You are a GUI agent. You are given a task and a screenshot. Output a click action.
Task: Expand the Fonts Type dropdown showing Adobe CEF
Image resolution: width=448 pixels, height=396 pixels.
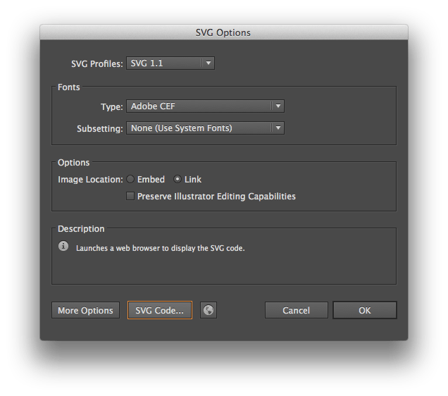click(205, 106)
